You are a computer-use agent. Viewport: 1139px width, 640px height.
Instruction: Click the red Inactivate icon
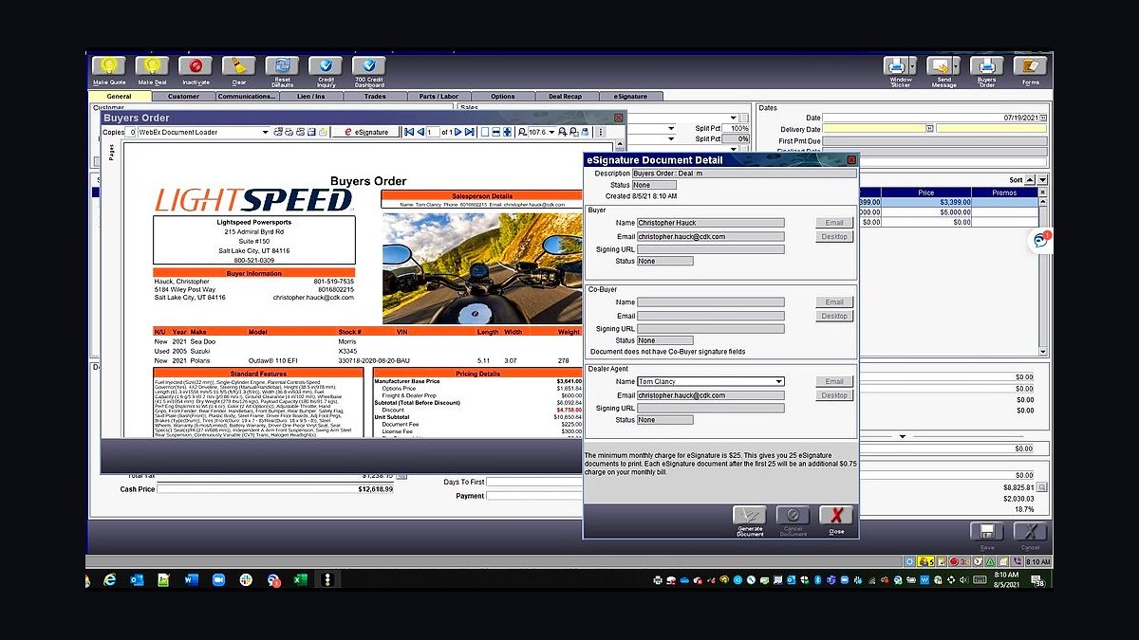(196, 67)
